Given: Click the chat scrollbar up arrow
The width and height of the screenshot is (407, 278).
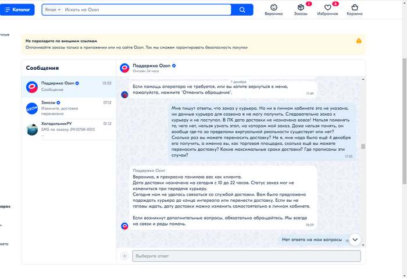Looking at the screenshot, I should tap(363, 79).
